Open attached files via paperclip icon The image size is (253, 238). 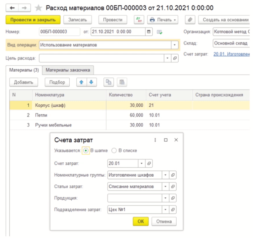tap(190, 20)
